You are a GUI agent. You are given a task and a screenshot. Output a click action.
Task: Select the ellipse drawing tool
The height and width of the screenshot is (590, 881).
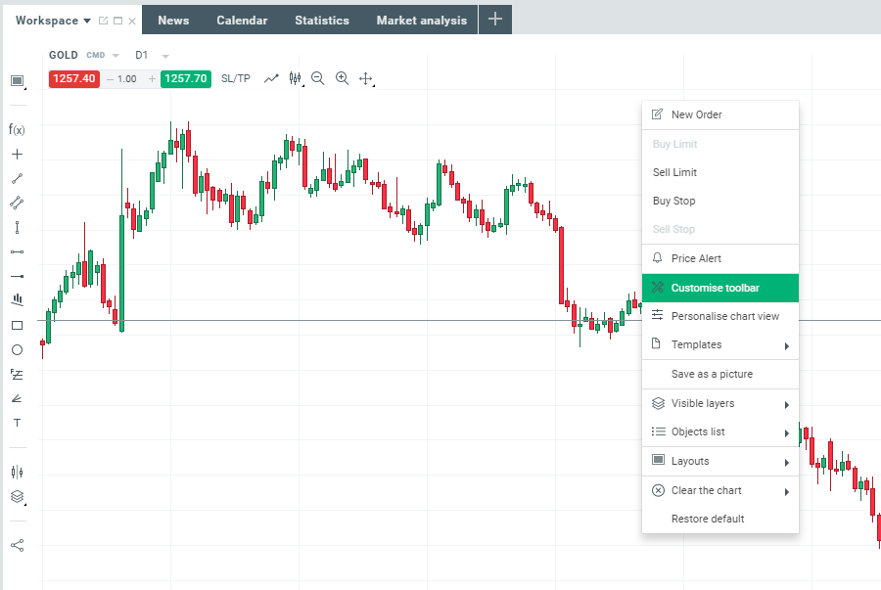point(17,349)
